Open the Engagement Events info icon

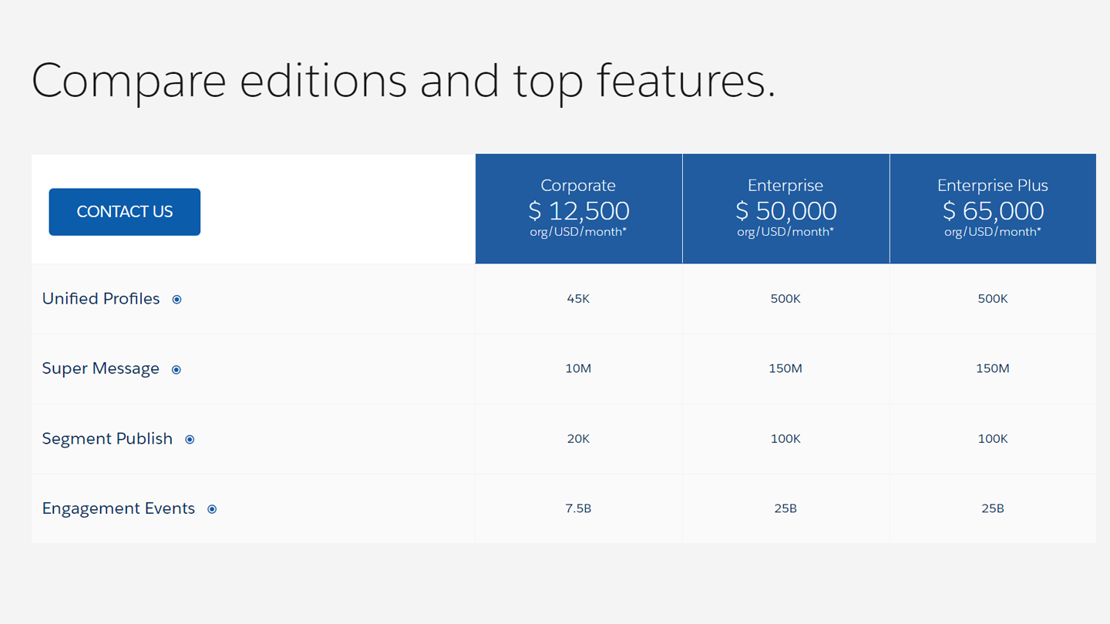212,508
